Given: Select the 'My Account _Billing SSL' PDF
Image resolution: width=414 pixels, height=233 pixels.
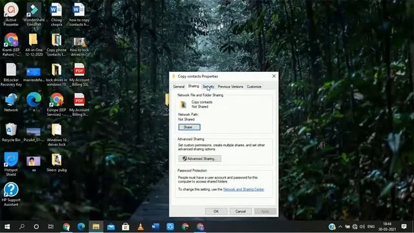Looking at the screenshot, I should point(79,74).
